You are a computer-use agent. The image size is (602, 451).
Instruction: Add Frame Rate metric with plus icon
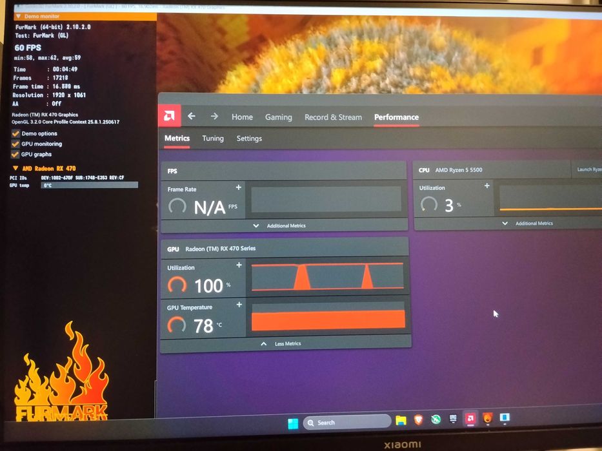[x=239, y=187]
